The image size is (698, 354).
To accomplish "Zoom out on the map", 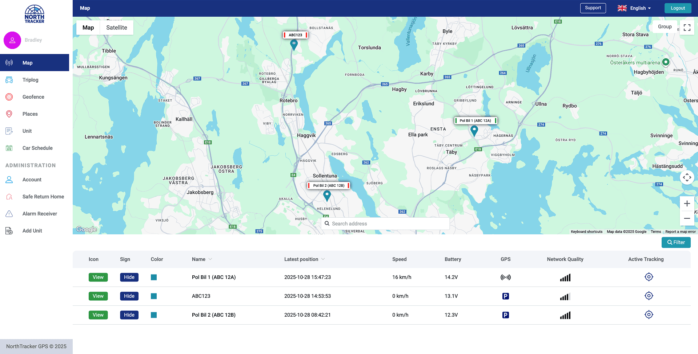I will [687, 218].
